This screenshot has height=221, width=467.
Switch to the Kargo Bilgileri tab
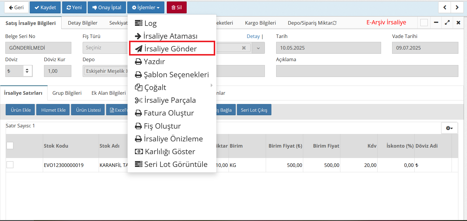click(260, 23)
